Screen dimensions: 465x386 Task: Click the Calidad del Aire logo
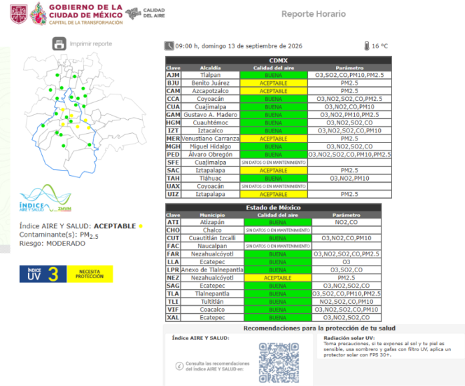[x=146, y=13]
